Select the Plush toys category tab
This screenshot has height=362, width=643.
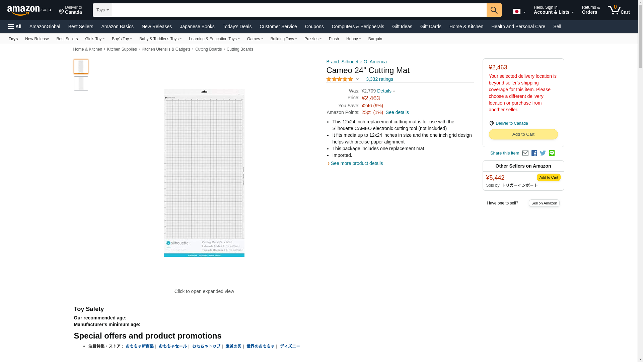click(x=334, y=39)
